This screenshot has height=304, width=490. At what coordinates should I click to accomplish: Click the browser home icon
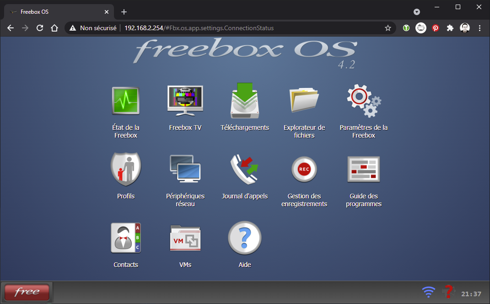tap(54, 28)
